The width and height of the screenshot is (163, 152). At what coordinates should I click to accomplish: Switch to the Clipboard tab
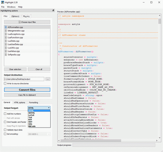coord(15,16)
